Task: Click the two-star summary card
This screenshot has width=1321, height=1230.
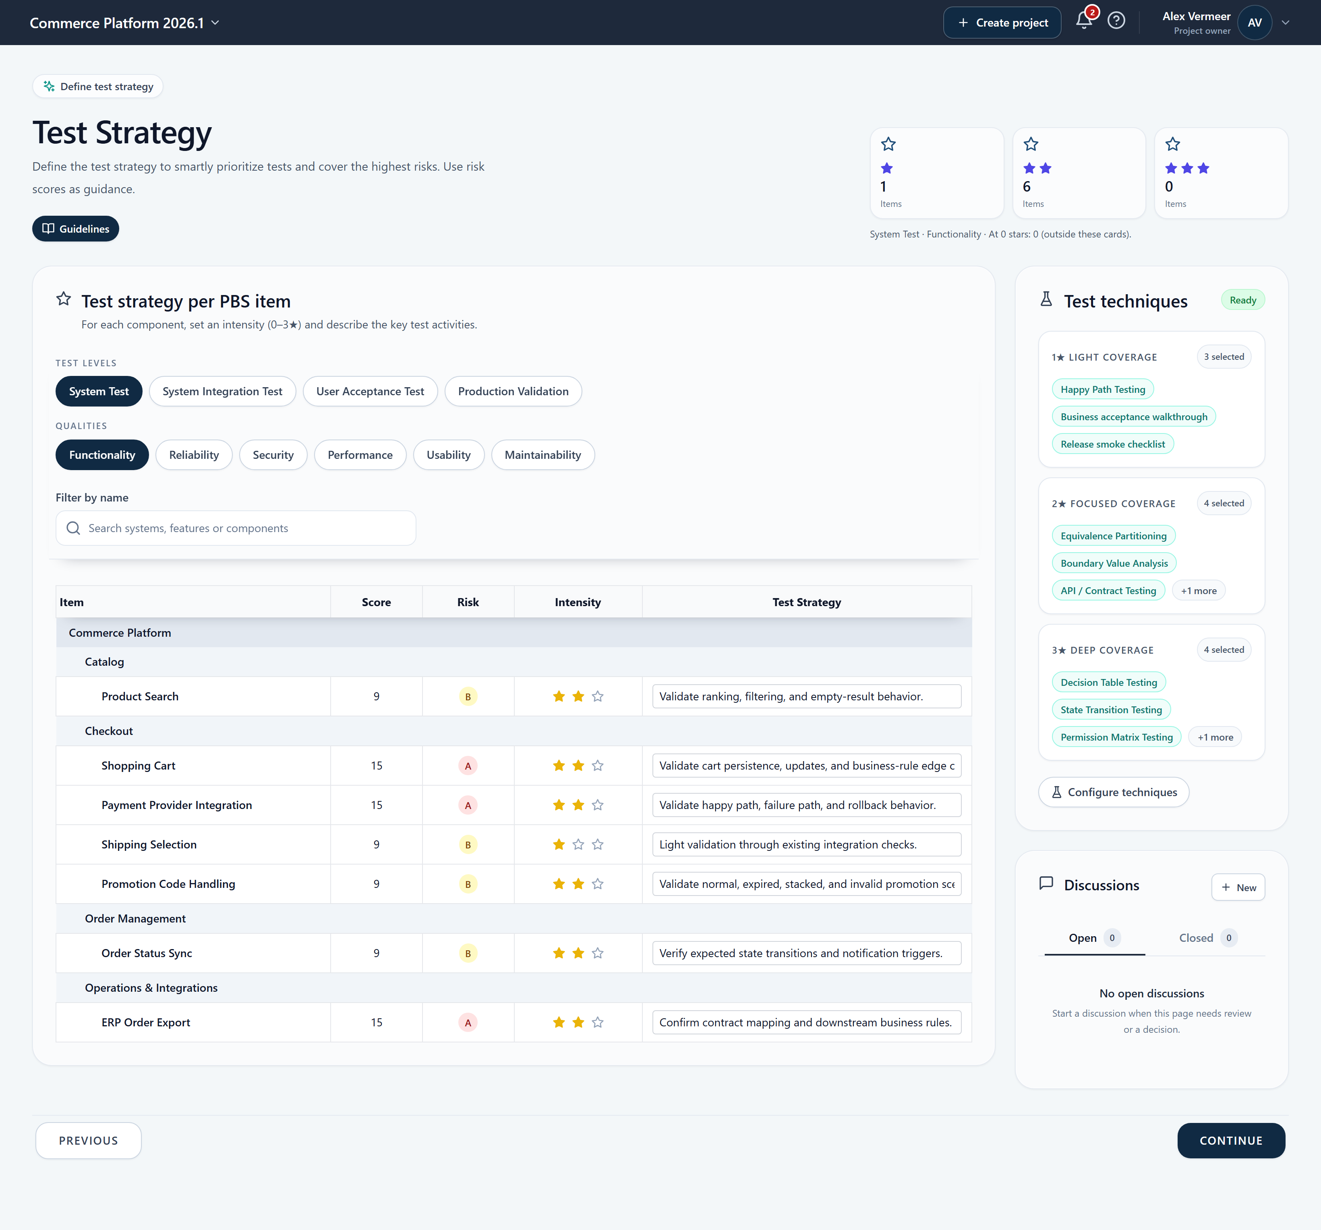Action: 1079,173
